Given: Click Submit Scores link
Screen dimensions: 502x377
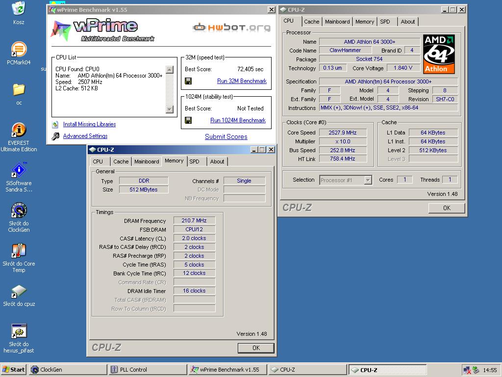Looking at the screenshot, I should pos(226,136).
